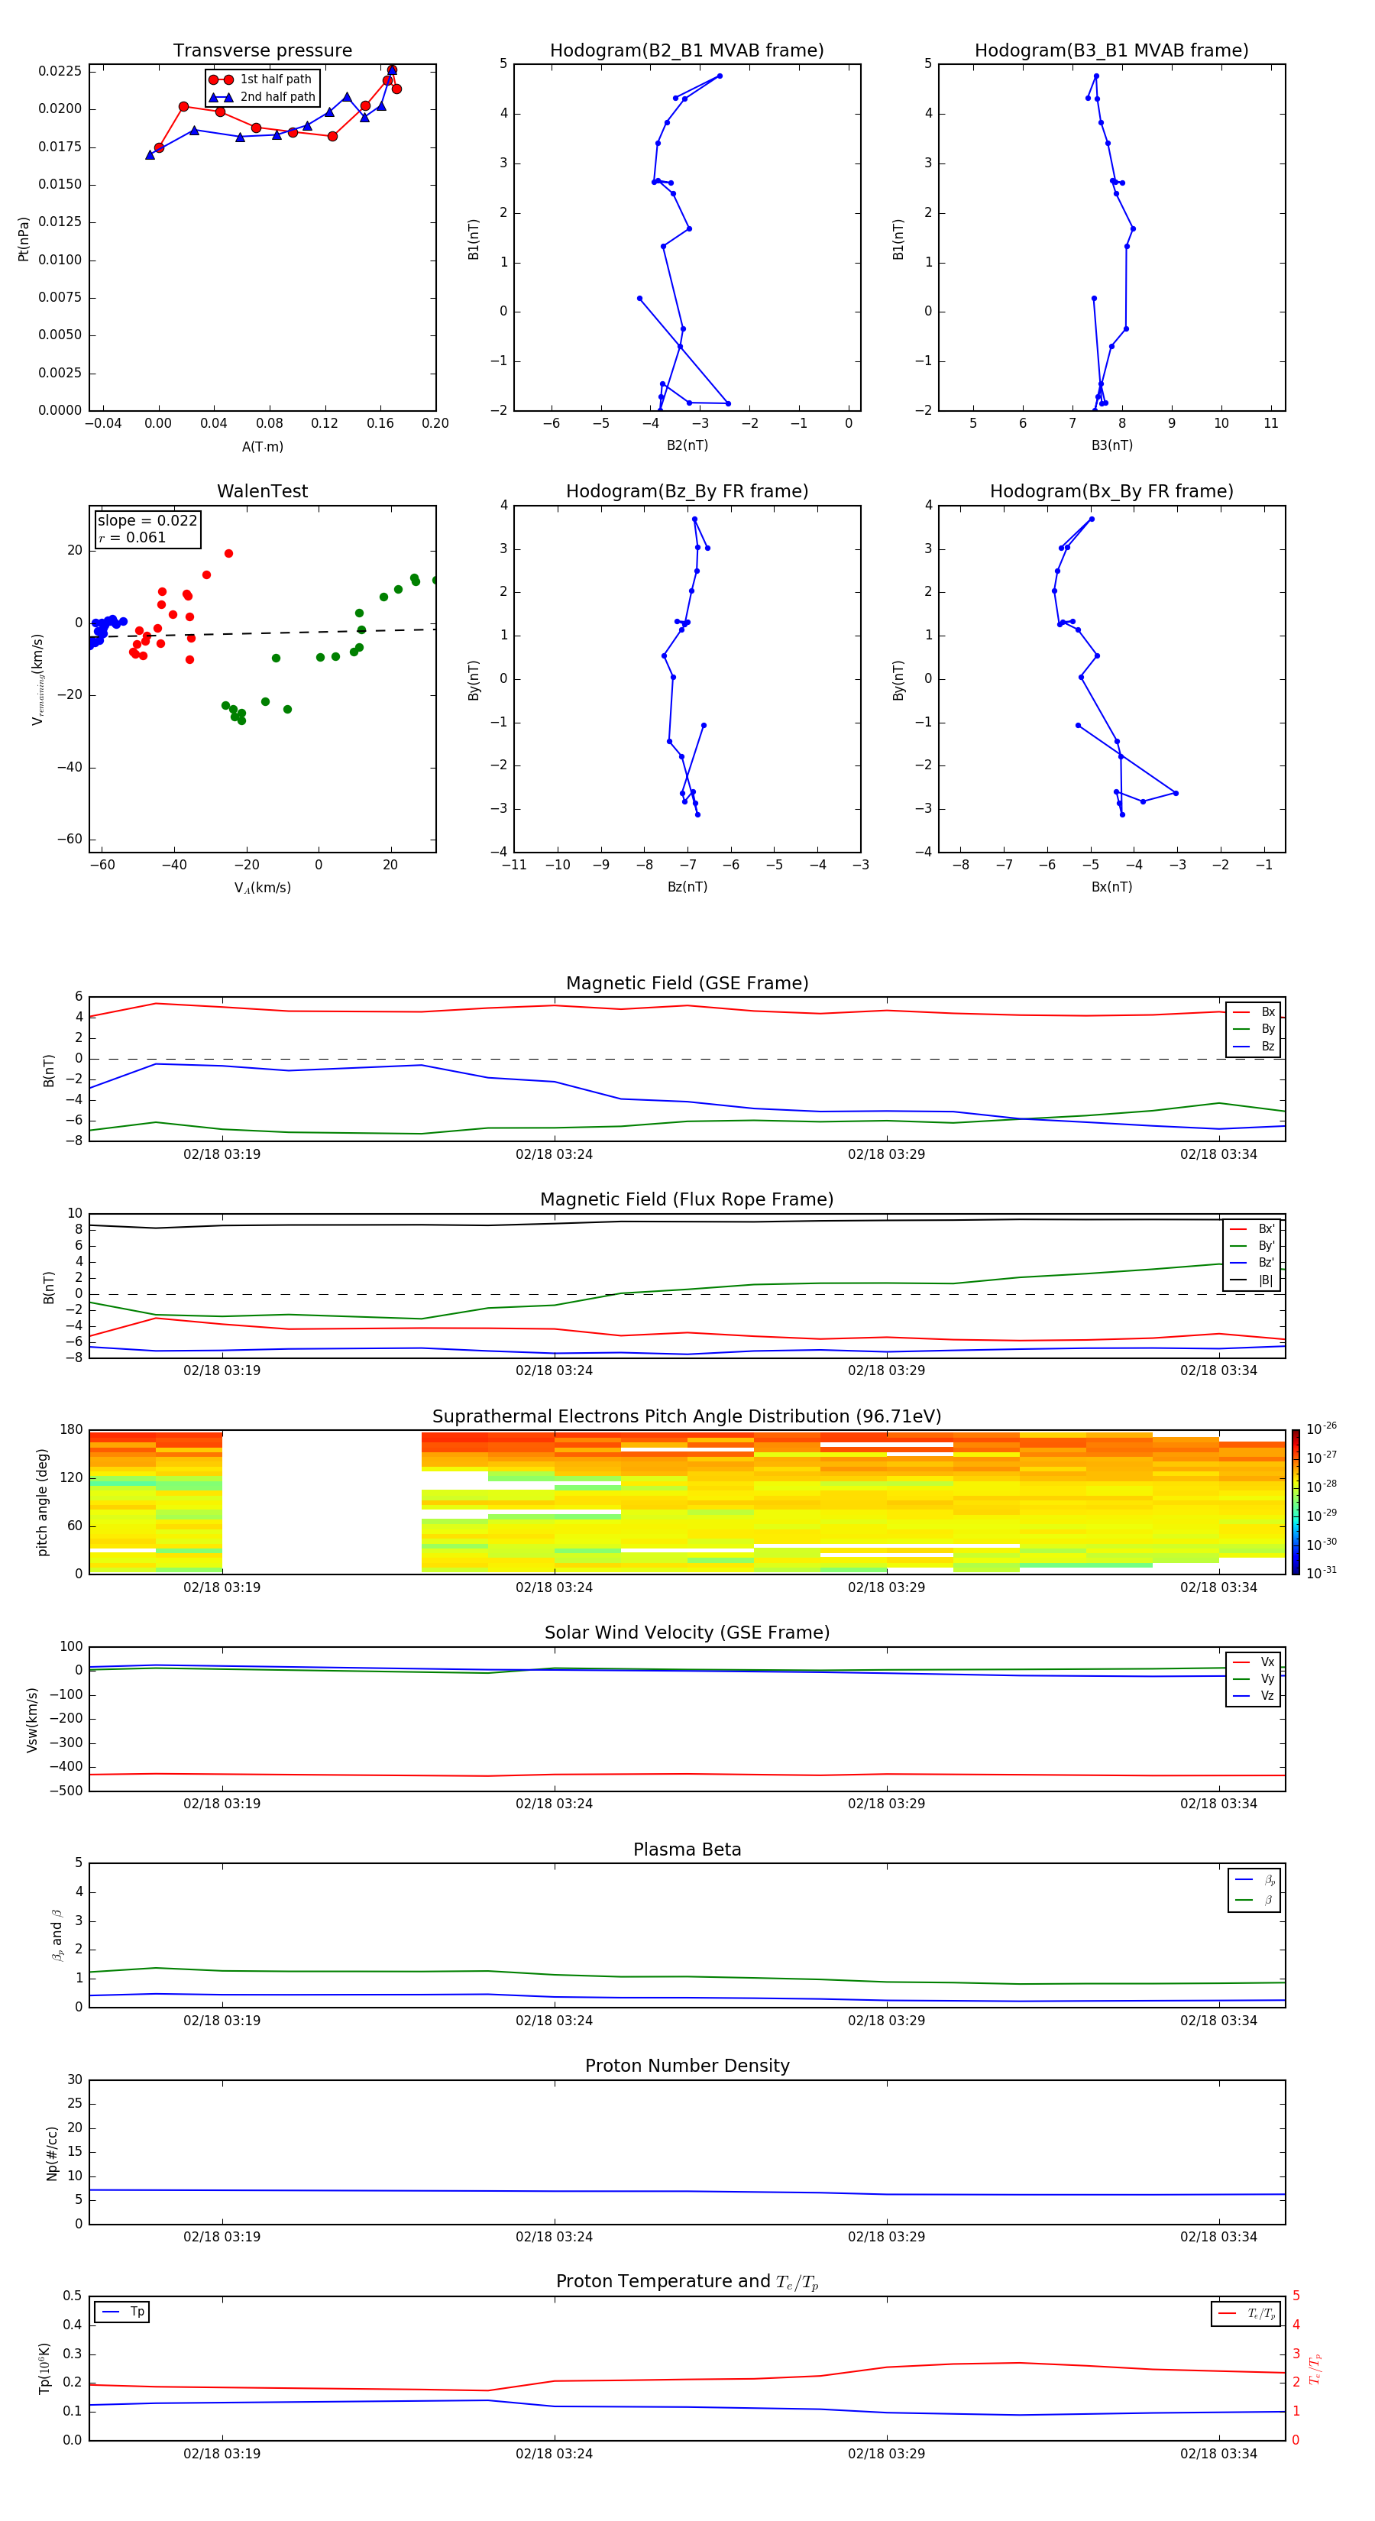
Task: Click the 'B2(nT)' x-axis label
Action: [x=687, y=445]
